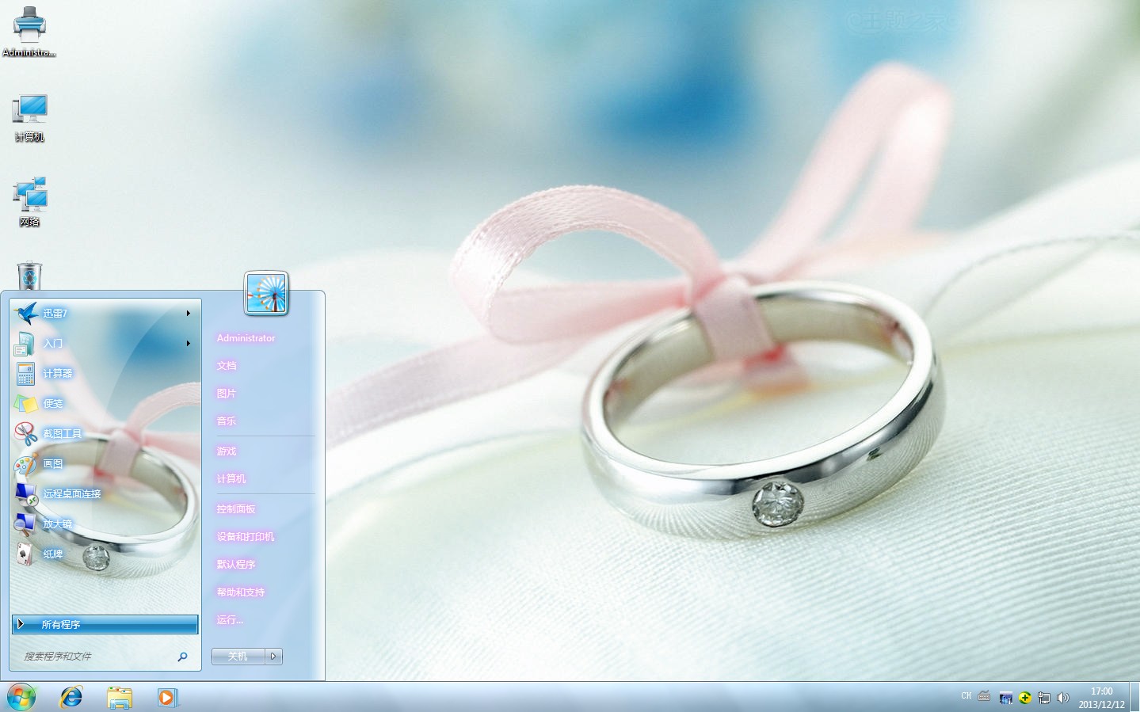
Task: Open 图片 in the Start menu
Action: point(227,394)
